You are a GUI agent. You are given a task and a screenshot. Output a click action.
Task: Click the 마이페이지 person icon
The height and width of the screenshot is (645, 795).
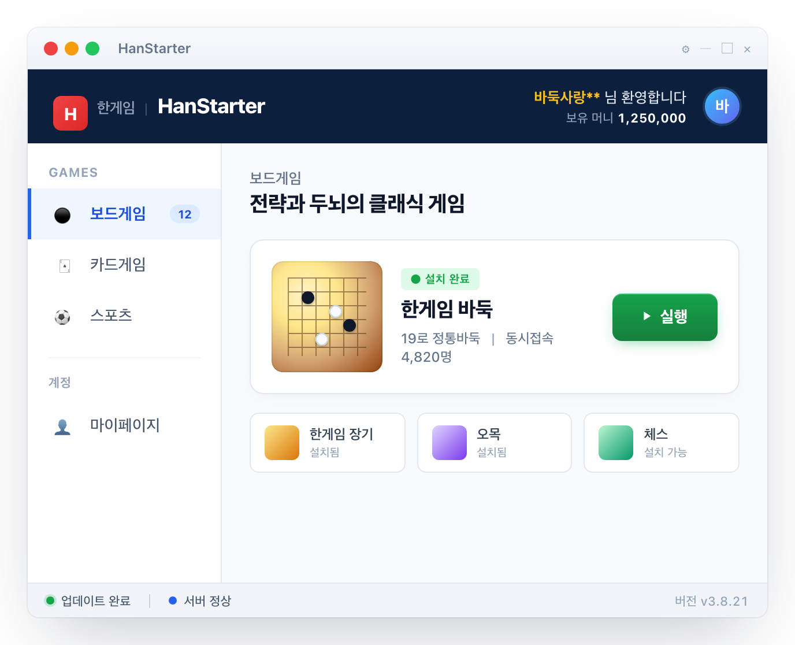(62, 427)
